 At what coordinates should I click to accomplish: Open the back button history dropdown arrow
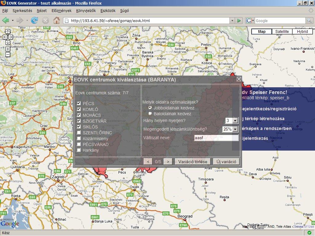coord(13,21)
